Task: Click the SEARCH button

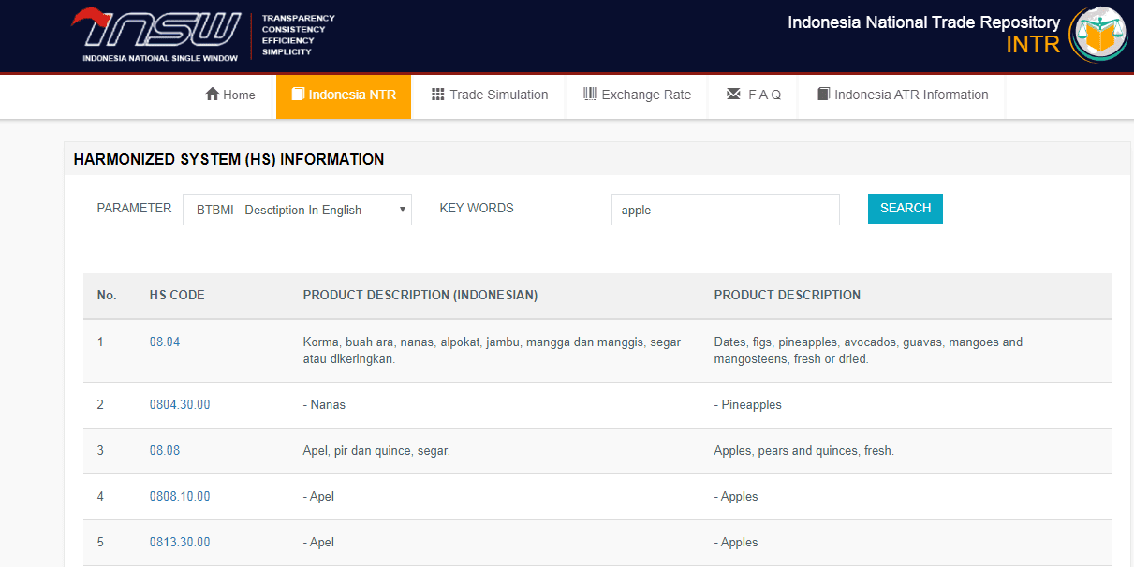Action: click(904, 208)
